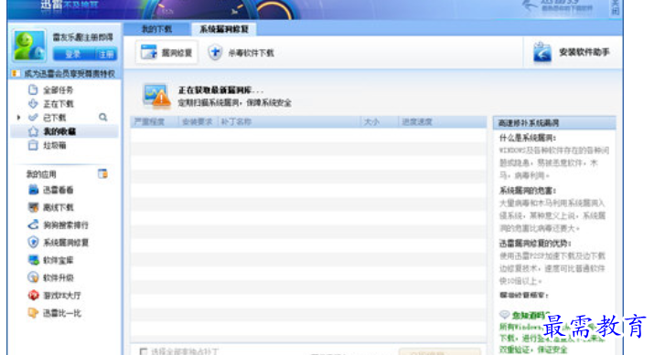Open 我的收藏 favorites
This screenshot has width=654, height=355.
pyautogui.click(x=59, y=131)
